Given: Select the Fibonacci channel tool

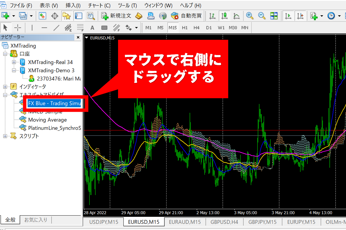Looking at the screenshot, I should click(116, 28).
